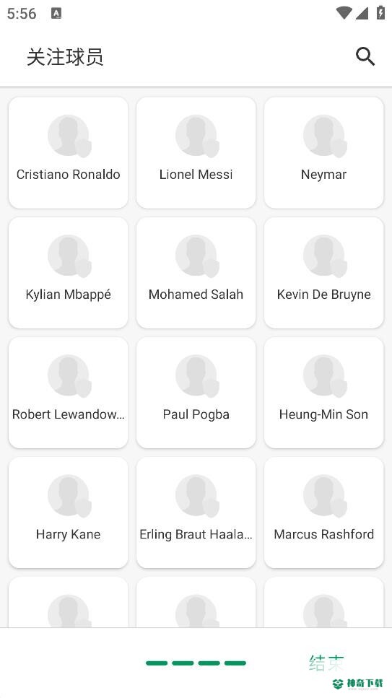Tap Lionel Messi's avatar placeholder
392x698 pixels.
(x=197, y=136)
